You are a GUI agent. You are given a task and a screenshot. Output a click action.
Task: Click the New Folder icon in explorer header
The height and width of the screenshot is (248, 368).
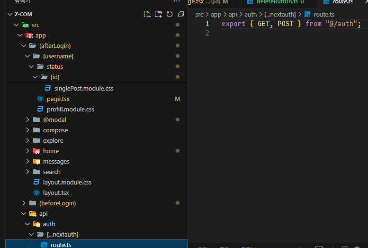coord(158,14)
